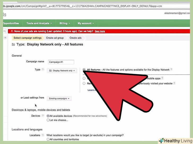Image resolution: width=193 pixels, height=144 pixels.
Task: Open help icon beside Devices label
Action: tap(43, 116)
